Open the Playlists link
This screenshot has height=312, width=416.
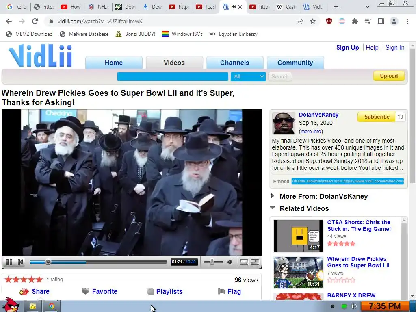tap(169, 291)
